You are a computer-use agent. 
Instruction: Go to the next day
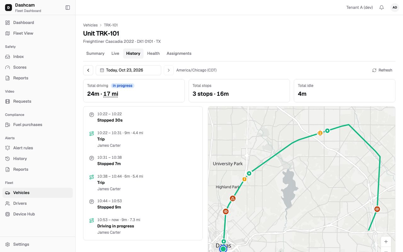pos(169,70)
